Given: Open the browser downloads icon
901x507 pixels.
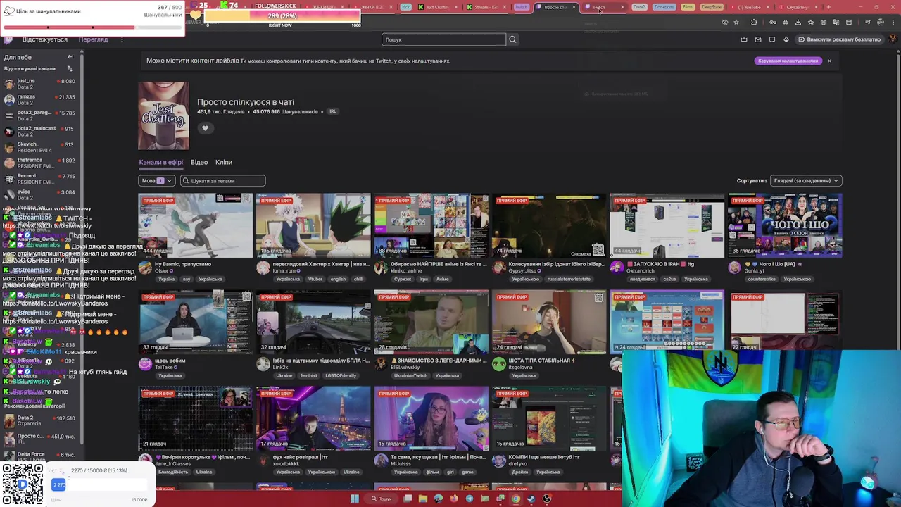Looking at the screenshot, I should (x=798, y=22).
